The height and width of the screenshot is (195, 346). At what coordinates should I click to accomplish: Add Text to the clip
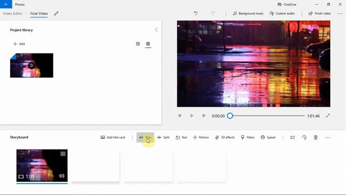click(181, 137)
